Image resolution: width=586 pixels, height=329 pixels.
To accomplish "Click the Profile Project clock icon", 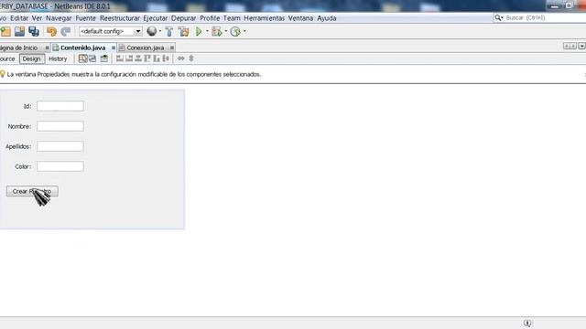I will point(235,32).
